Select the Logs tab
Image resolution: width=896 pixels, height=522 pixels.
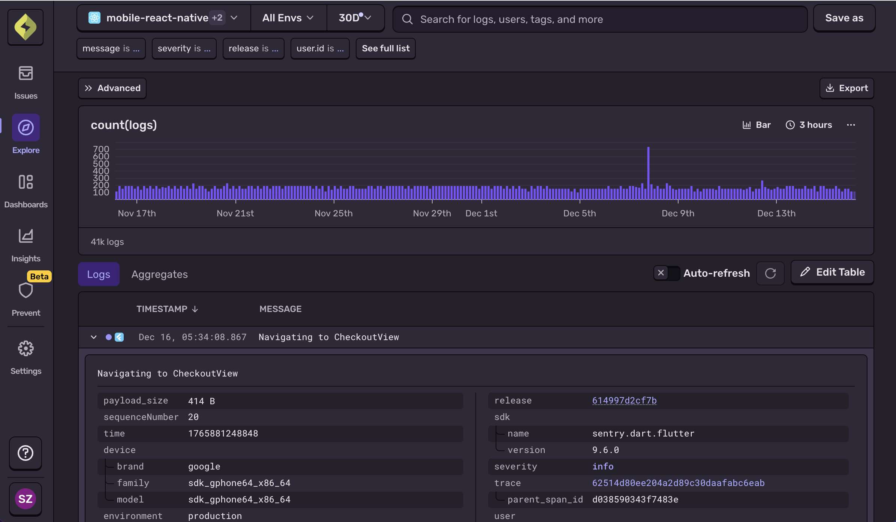pyautogui.click(x=98, y=274)
